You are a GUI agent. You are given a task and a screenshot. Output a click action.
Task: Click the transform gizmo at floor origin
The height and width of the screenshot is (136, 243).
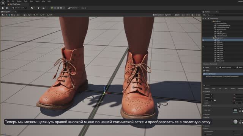point(105,92)
